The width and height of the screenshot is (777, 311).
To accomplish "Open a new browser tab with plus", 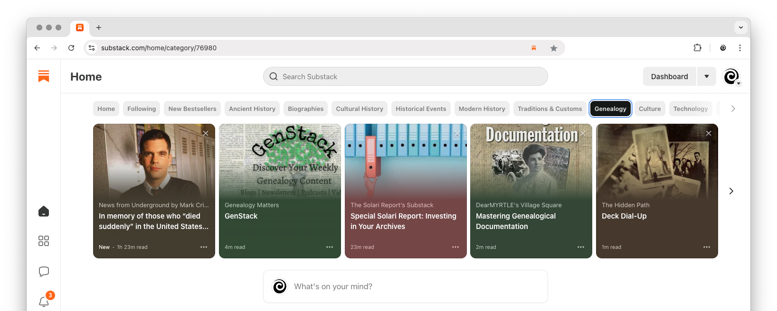I will click(x=99, y=27).
